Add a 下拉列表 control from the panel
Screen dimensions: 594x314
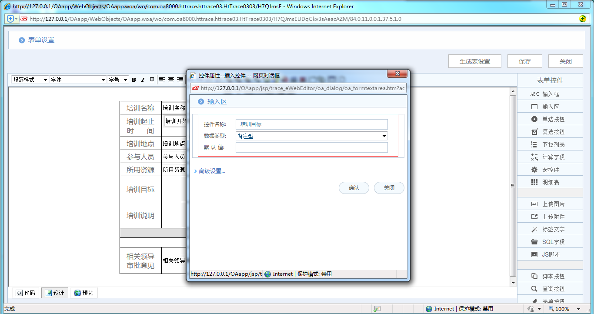tap(550, 144)
